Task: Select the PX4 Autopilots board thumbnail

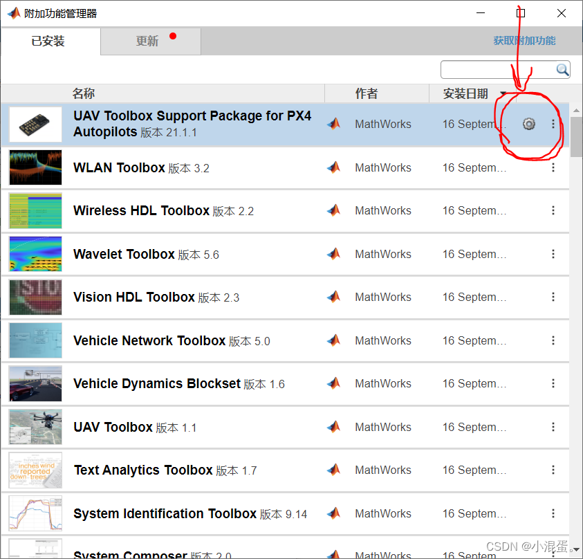Action: (x=35, y=125)
